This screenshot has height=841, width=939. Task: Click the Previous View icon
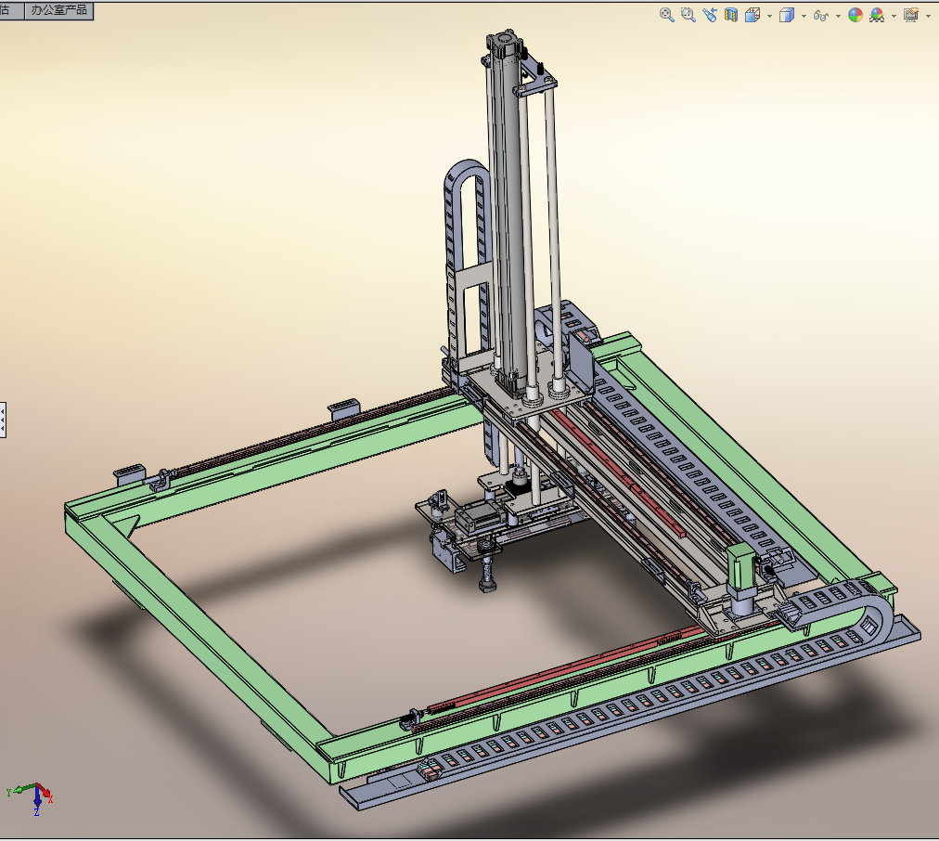pos(710,15)
